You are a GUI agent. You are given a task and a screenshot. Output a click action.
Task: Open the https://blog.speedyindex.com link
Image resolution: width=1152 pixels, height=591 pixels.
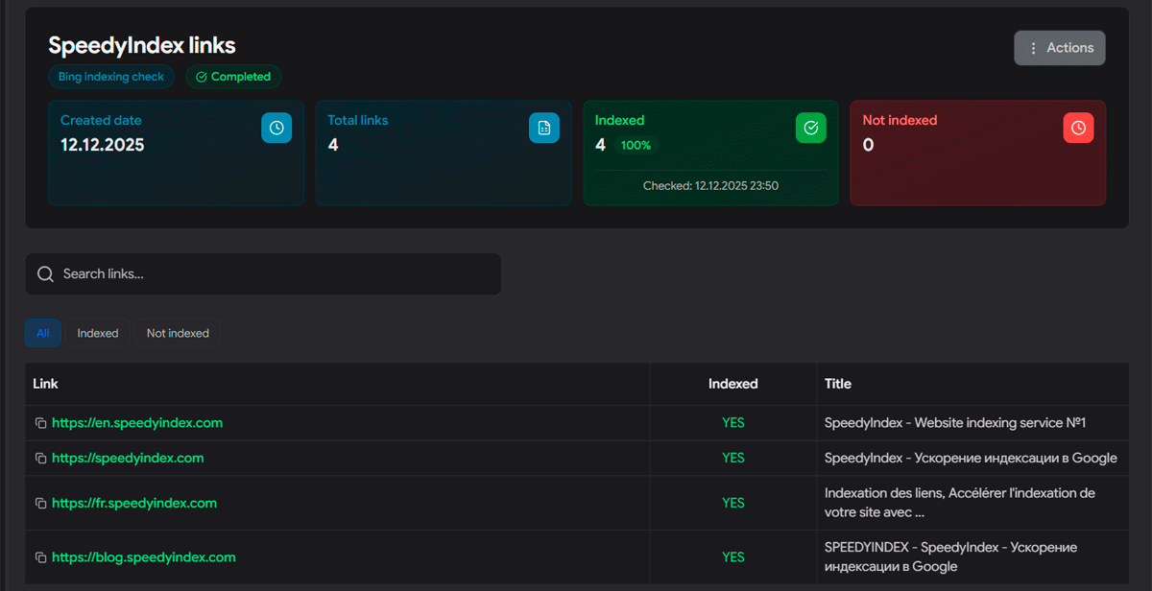coord(144,557)
